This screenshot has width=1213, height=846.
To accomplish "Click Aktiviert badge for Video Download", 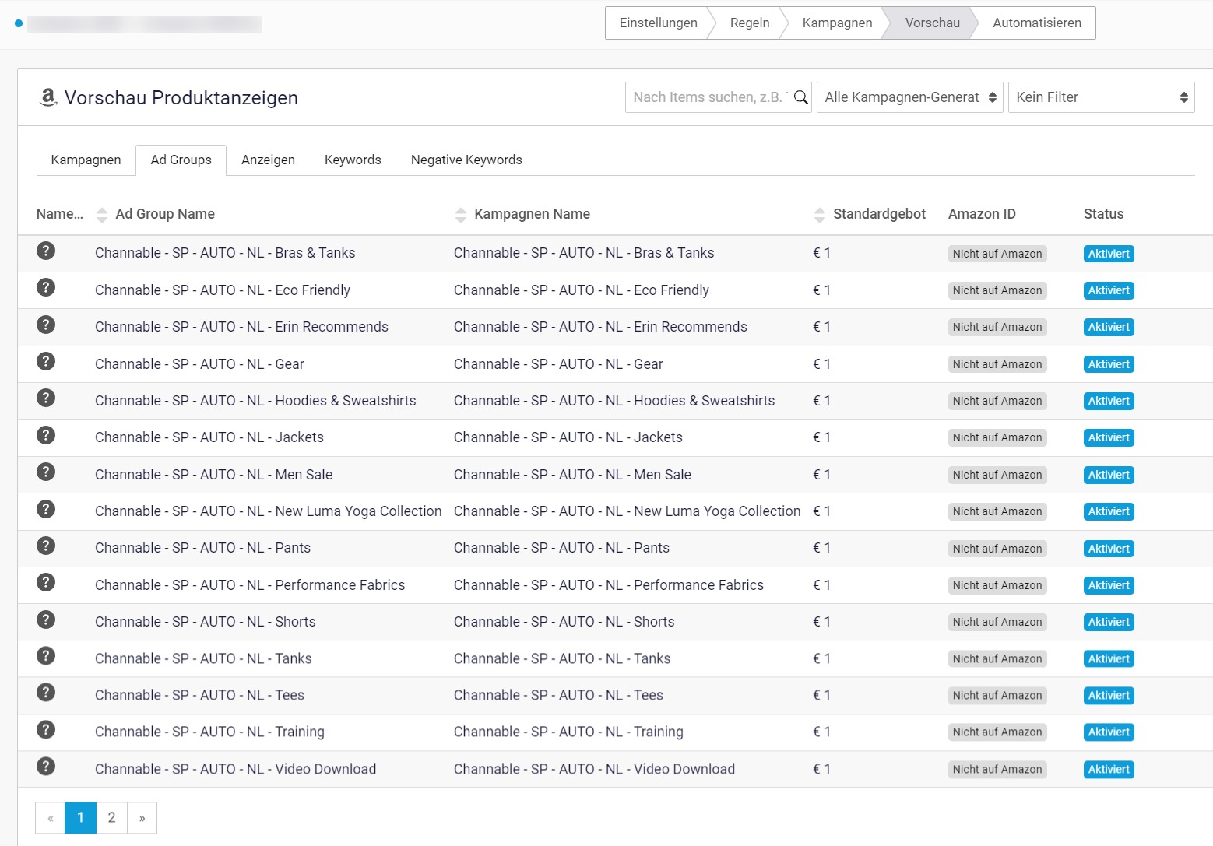I will point(1109,769).
